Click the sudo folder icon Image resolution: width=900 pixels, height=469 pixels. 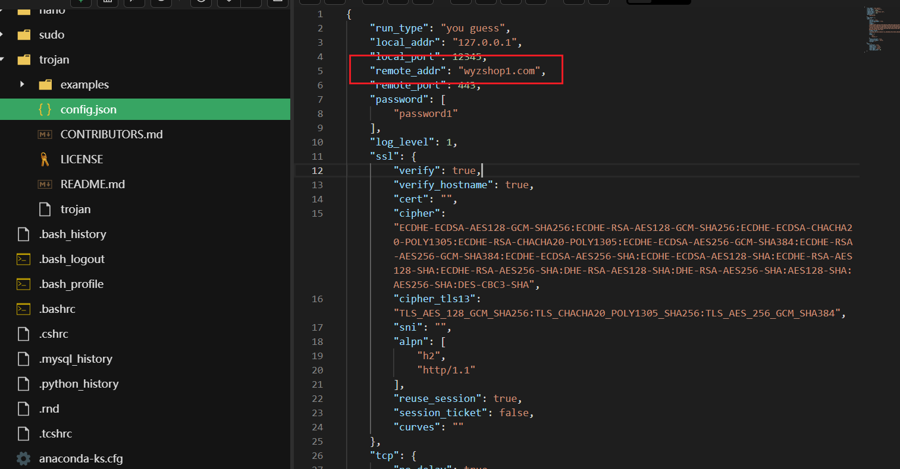coord(24,35)
